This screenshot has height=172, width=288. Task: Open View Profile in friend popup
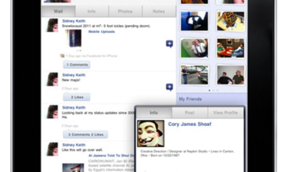tap(225, 113)
